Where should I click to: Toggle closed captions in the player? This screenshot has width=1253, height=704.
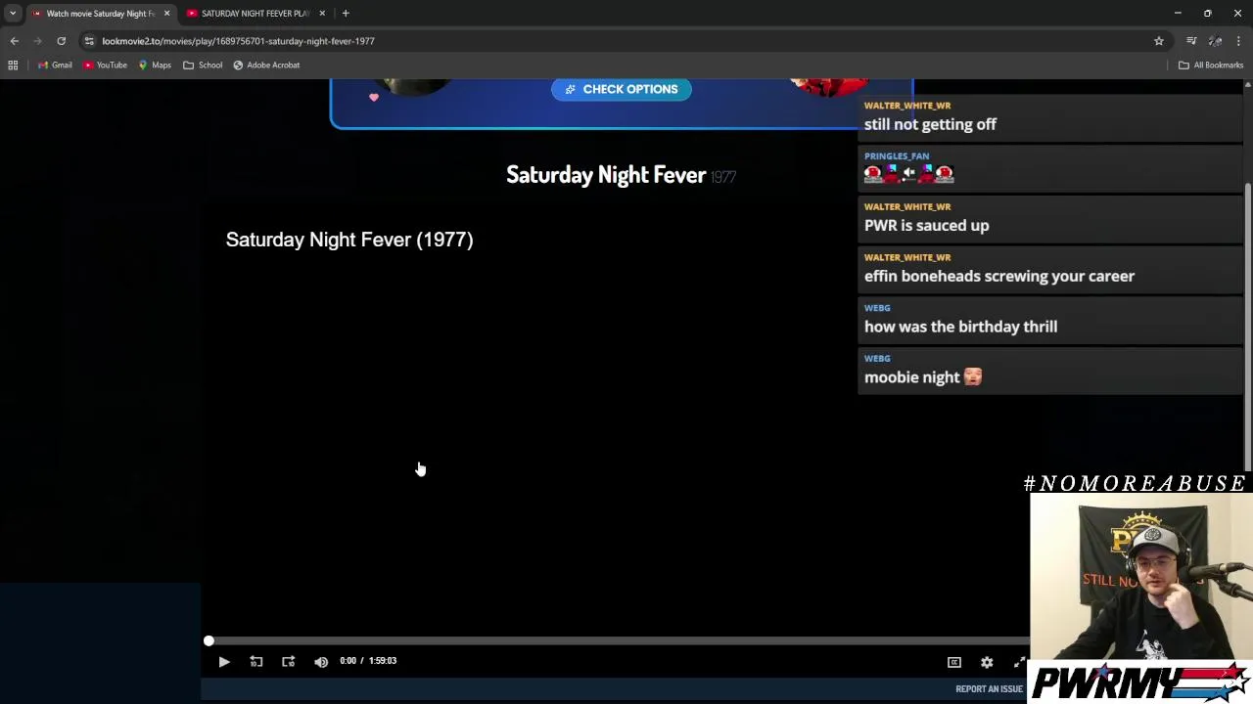(x=954, y=662)
